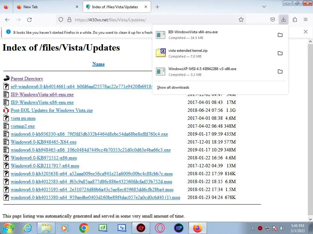Go back using the browser back arrow
This screenshot has width=313, height=234.
click(7, 20)
